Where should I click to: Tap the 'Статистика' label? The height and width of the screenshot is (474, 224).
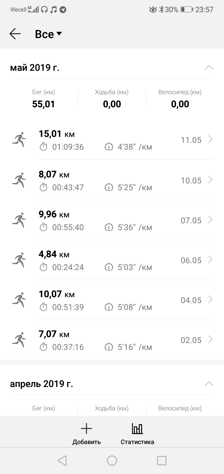[137, 442]
